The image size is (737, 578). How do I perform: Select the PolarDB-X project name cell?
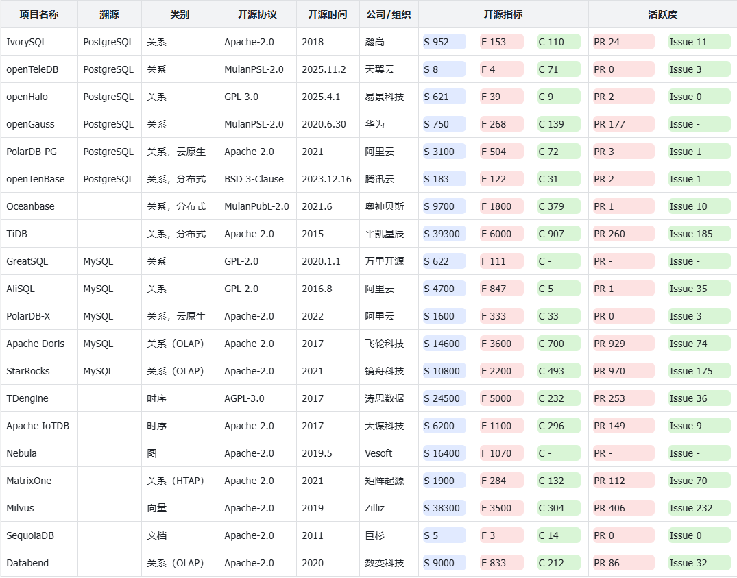[x=39, y=316]
